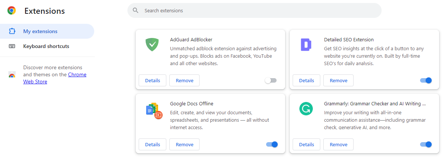Remove the Google Docs Offline extension

(x=184, y=144)
